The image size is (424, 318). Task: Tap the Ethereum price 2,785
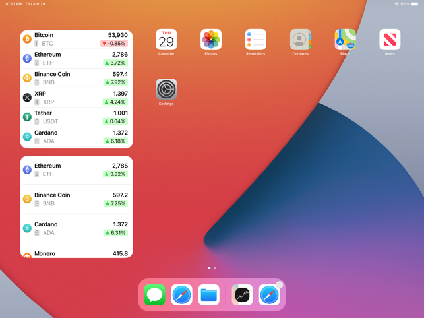[120, 166]
